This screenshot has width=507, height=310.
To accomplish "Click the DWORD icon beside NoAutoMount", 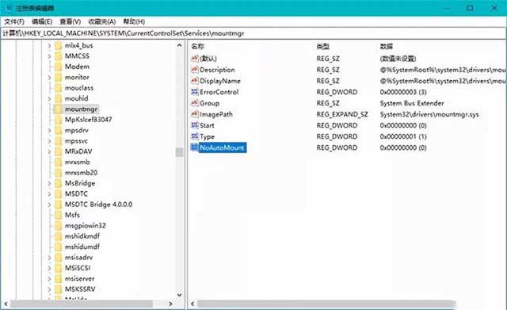I will 194,147.
